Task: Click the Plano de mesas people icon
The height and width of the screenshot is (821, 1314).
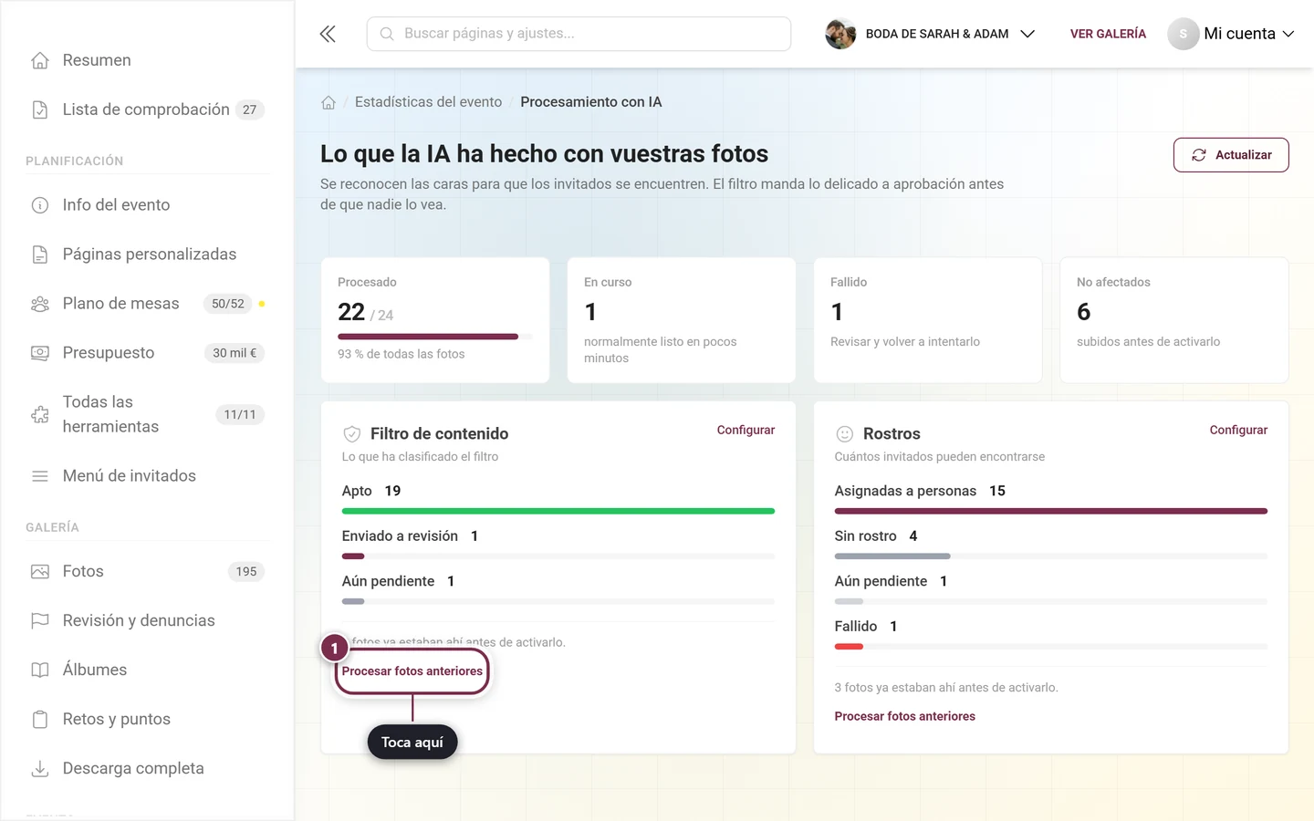Action: pos(40,304)
